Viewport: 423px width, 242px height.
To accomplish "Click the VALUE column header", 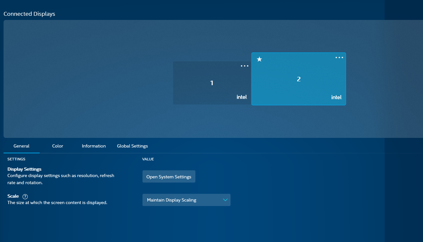I will click(x=148, y=159).
